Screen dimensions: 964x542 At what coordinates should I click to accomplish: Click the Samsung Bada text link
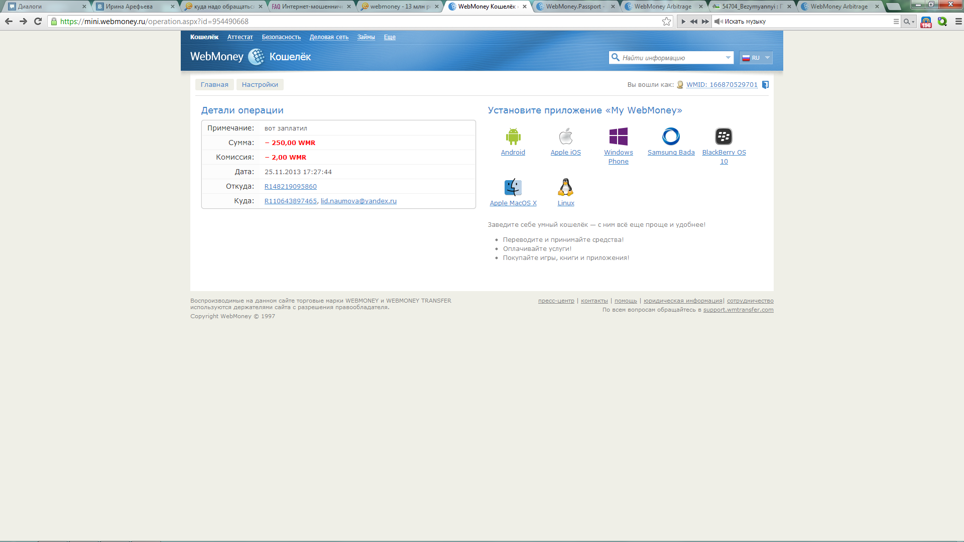tap(671, 153)
